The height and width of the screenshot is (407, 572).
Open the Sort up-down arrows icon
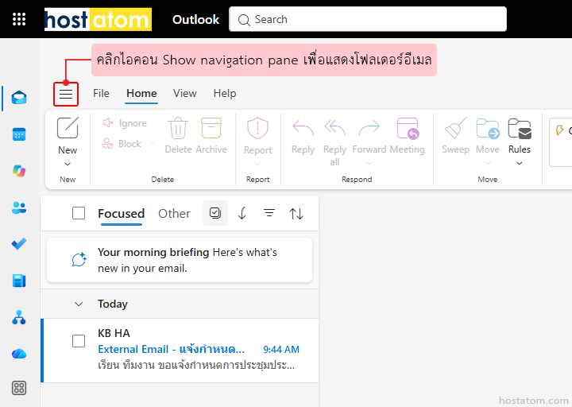pyautogui.click(x=296, y=214)
